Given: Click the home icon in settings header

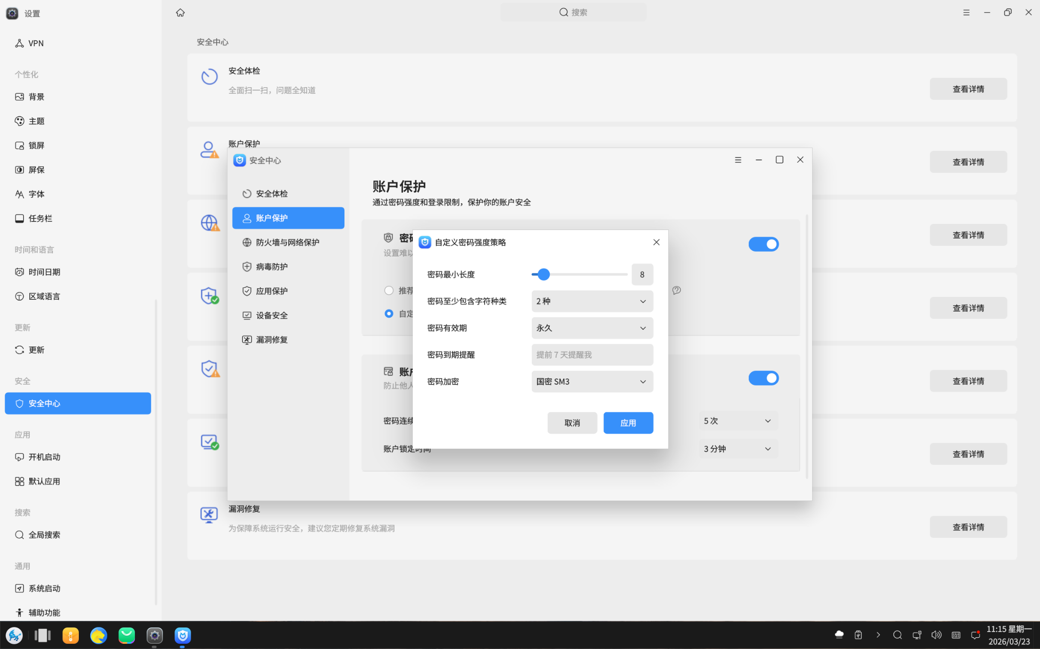Looking at the screenshot, I should pos(180,13).
